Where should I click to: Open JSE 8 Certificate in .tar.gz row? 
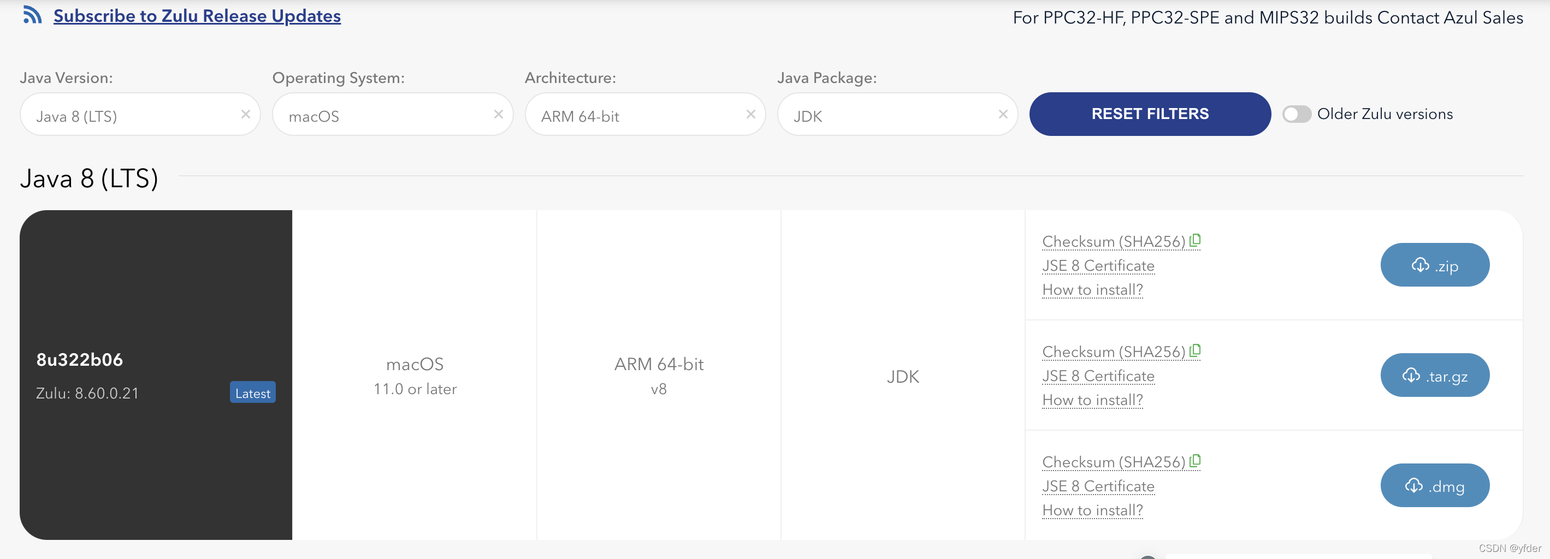pyautogui.click(x=1098, y=376)
